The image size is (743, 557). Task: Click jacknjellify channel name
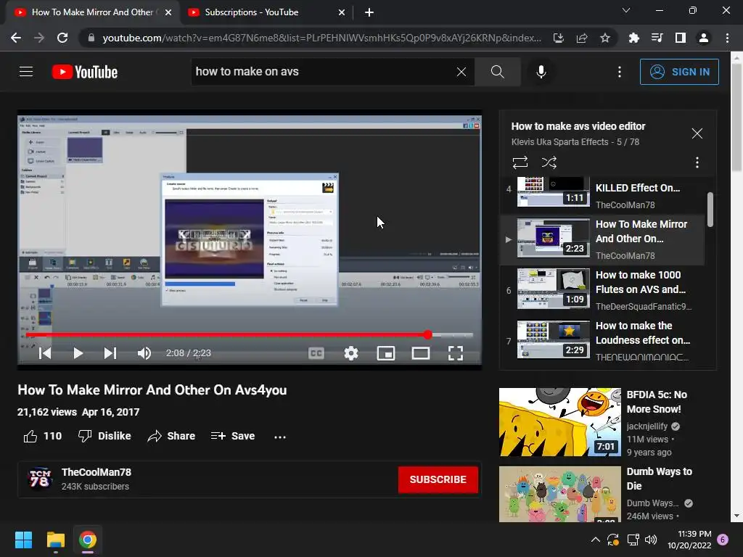646,426
